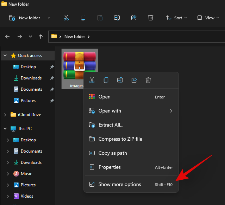This screenshot has height=205, width=225.
Task: Click the toolbar Cut scissors icon
Action: (x=66, y=18)
